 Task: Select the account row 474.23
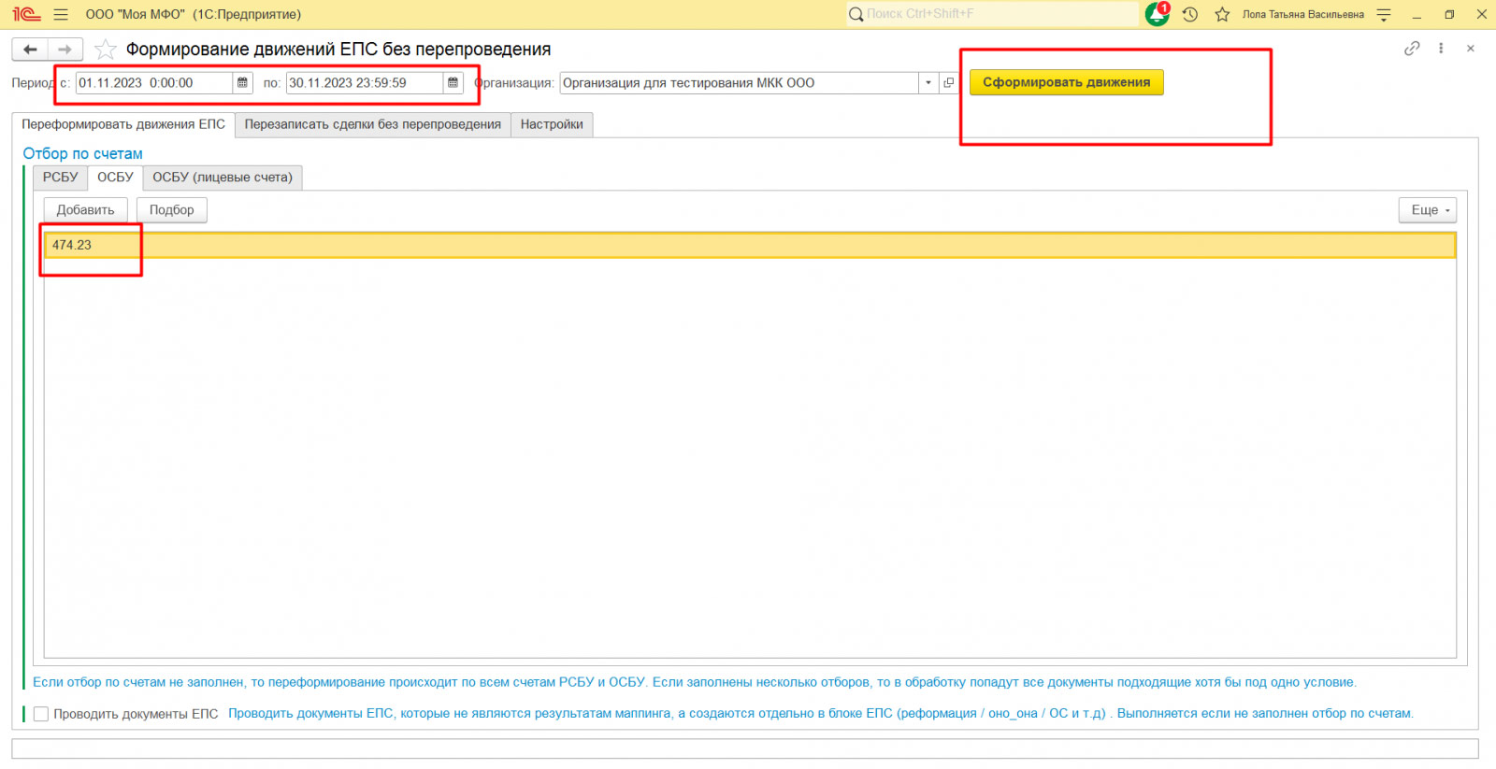[750, 245]
